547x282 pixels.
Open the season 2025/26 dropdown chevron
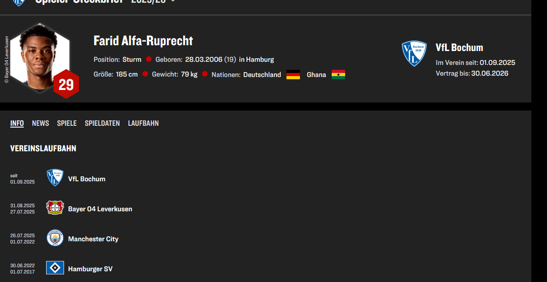pos(173,1)
